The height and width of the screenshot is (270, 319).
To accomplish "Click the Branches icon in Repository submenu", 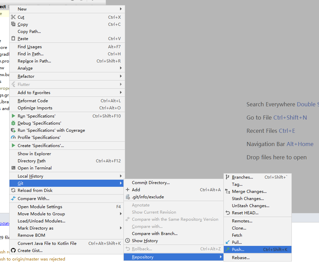I will [x=227, y=177].
